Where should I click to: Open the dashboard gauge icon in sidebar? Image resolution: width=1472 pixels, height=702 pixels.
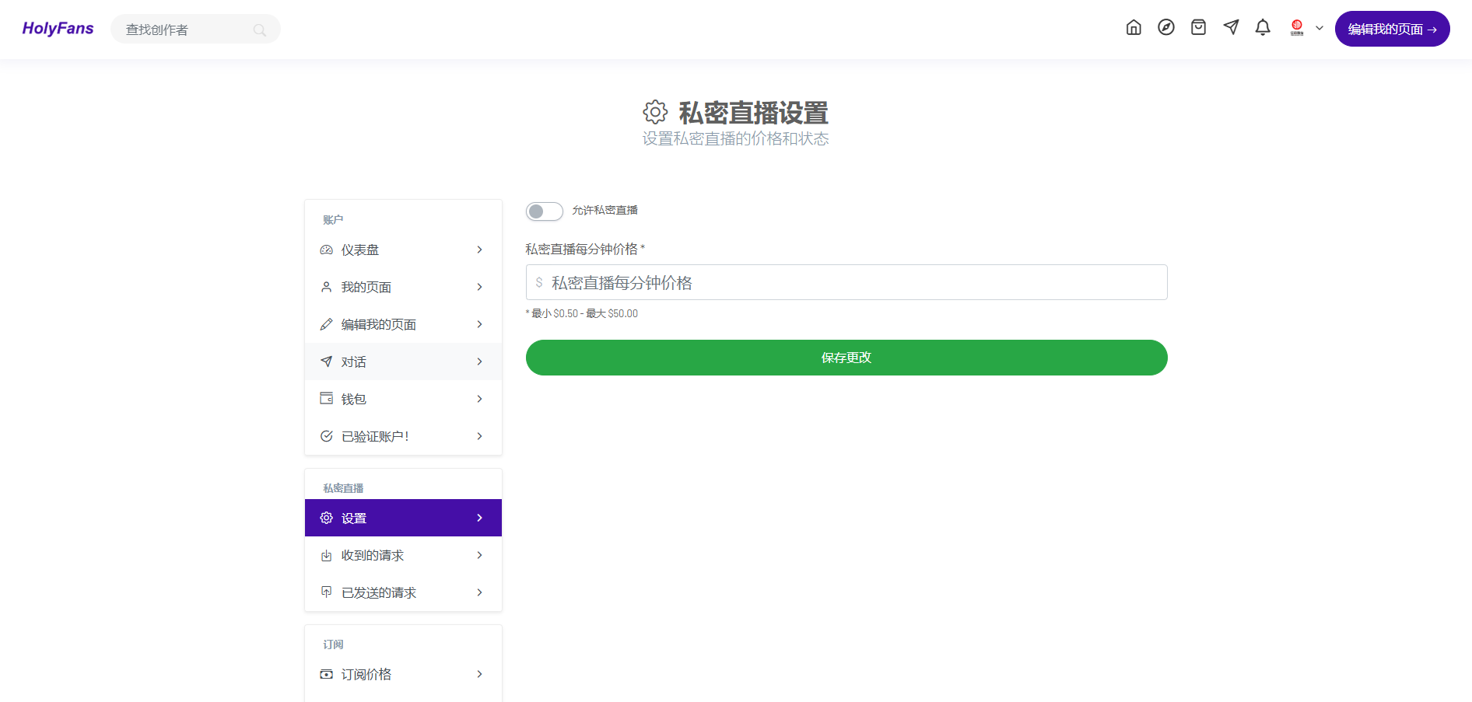(326, 250)
